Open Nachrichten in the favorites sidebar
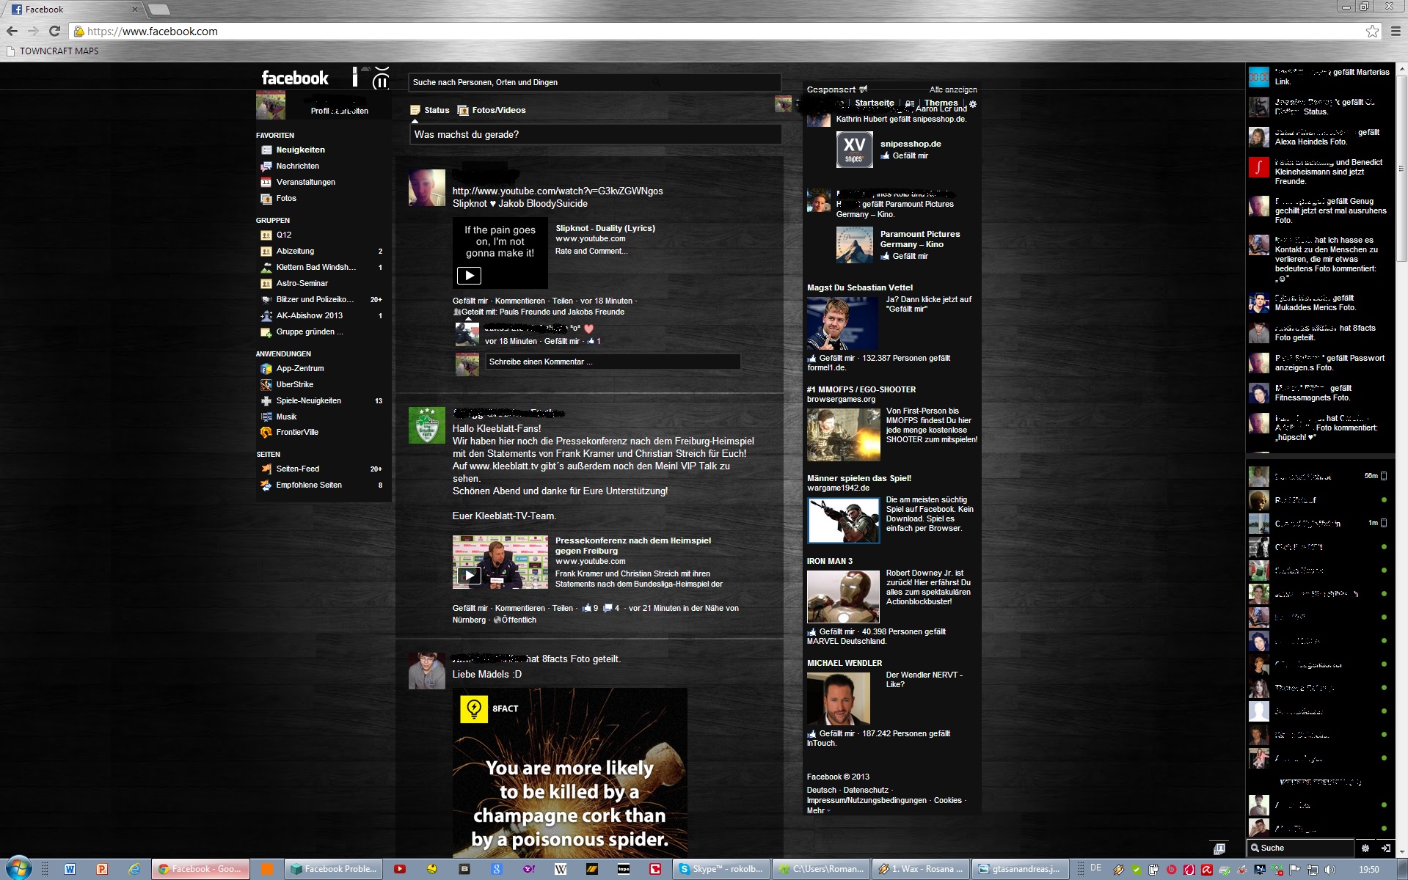This screenshot has width=1408, height=880. pos(297,166)
